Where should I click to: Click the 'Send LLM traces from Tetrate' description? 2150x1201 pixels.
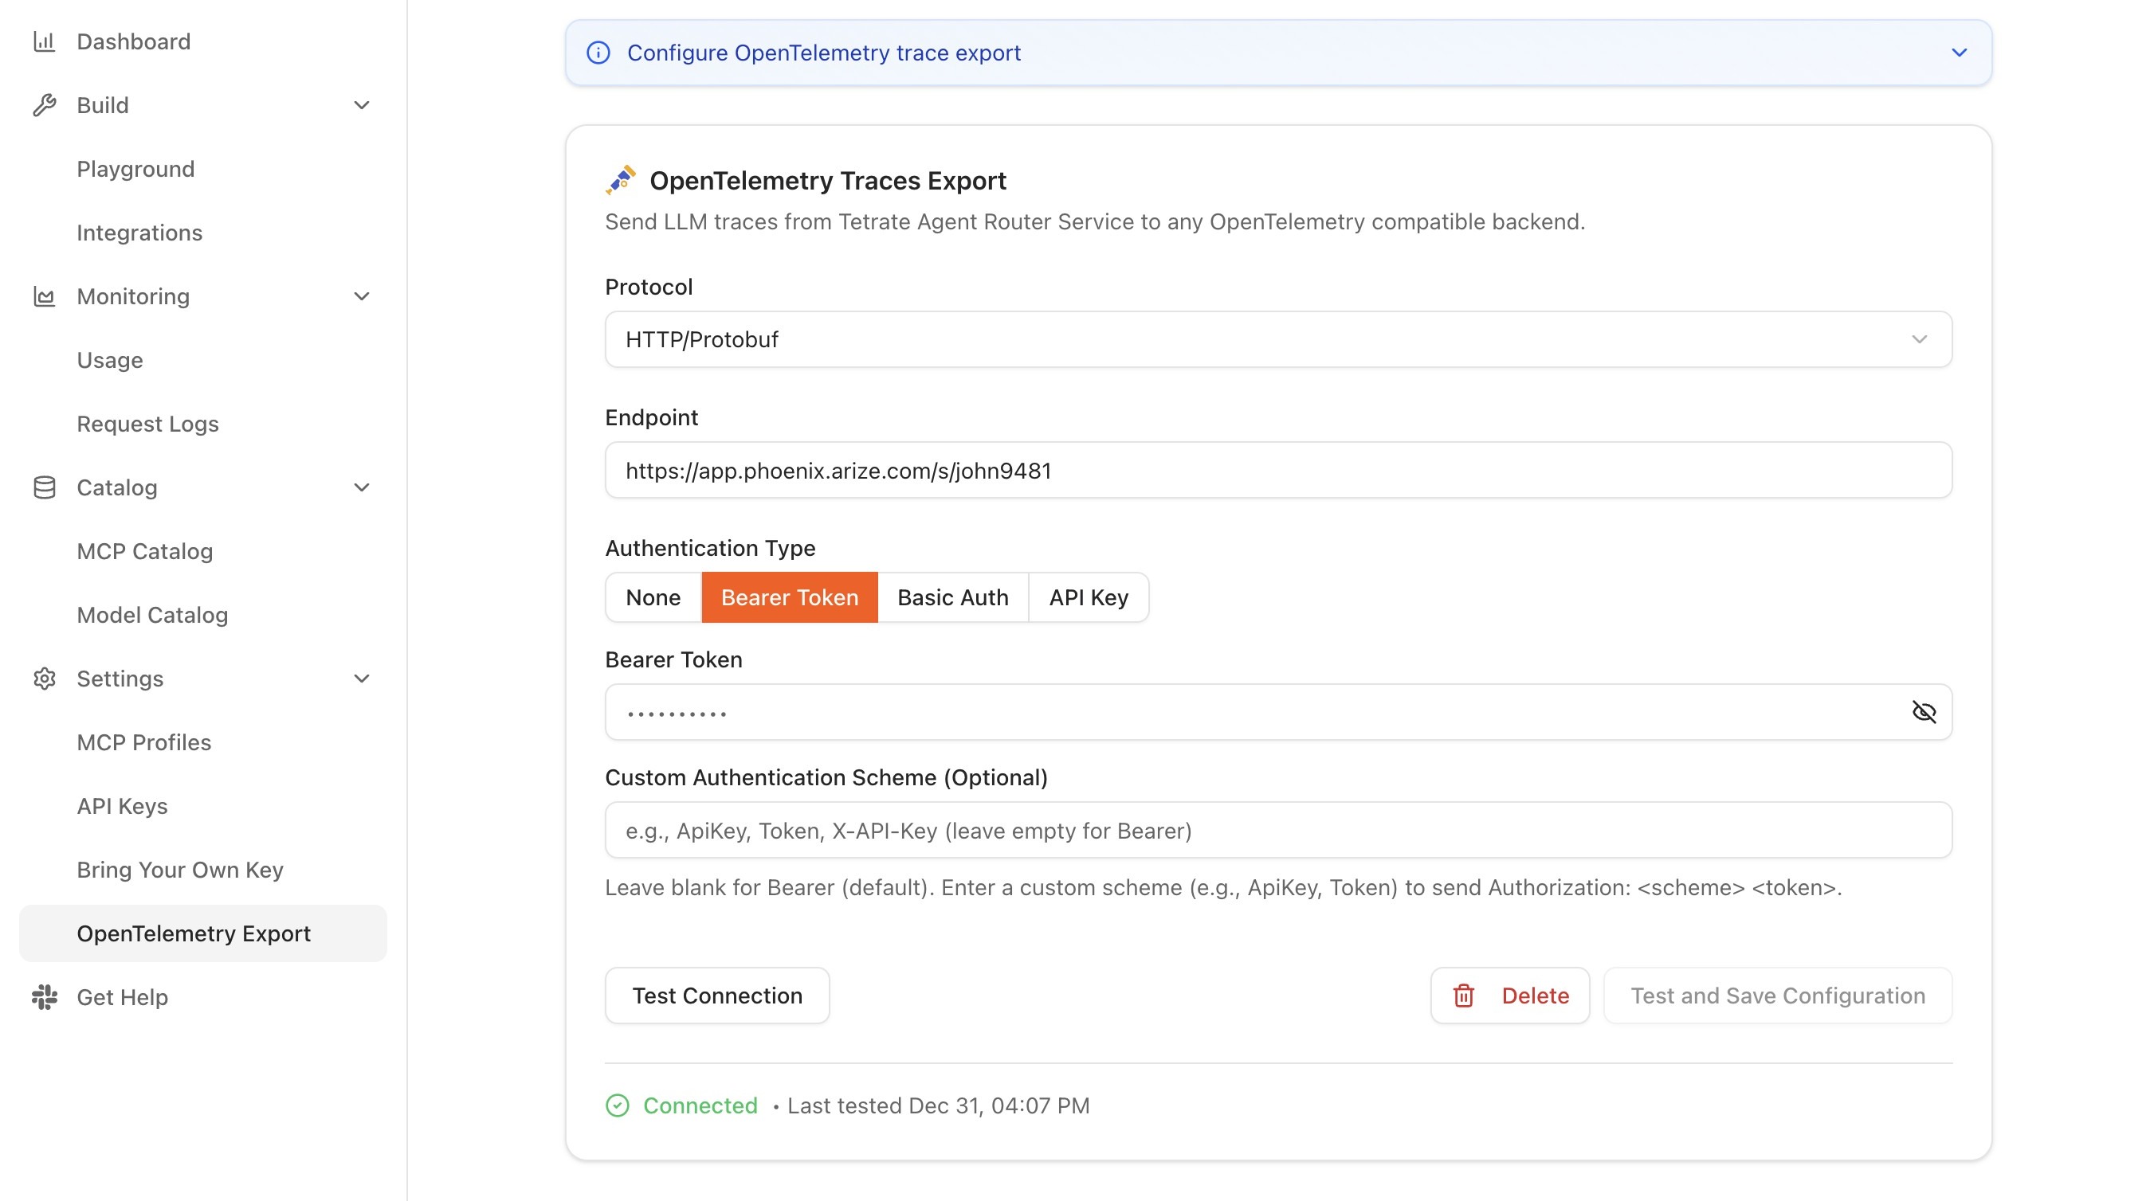point(1095,222)
